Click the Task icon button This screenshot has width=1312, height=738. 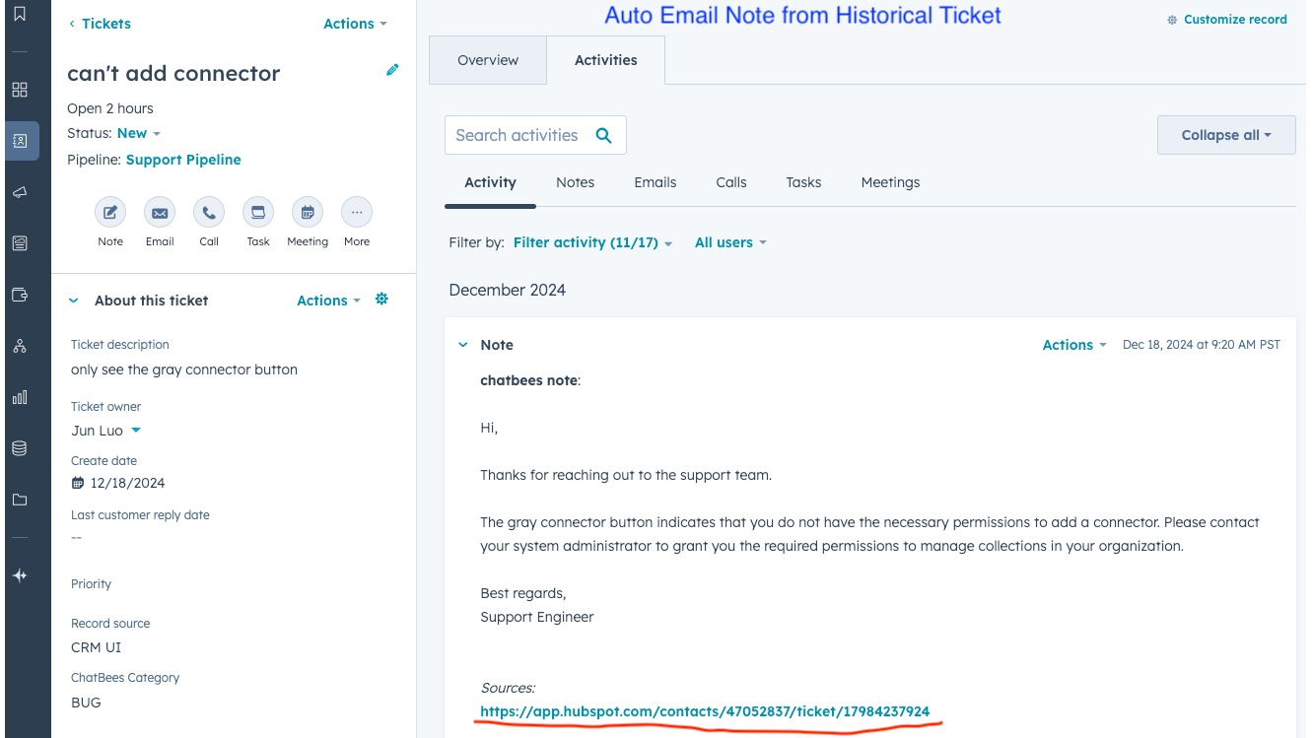coord(258,213)
